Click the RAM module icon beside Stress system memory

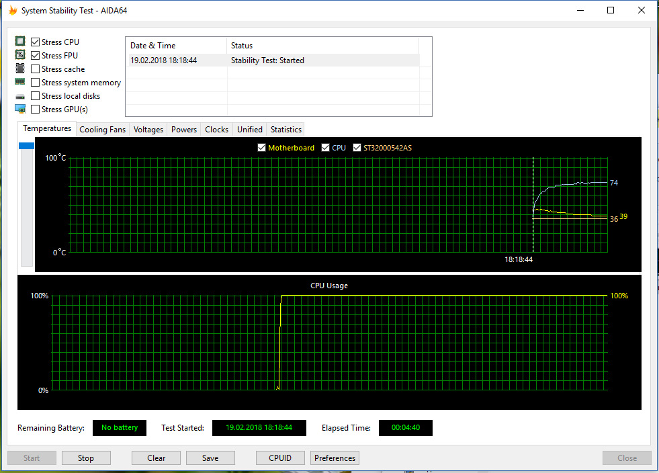pyautogui.click(x=20, y=82)
